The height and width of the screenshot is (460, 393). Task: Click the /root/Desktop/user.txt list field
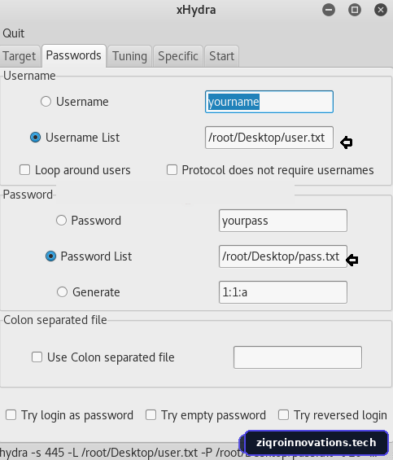click(269, 138)
